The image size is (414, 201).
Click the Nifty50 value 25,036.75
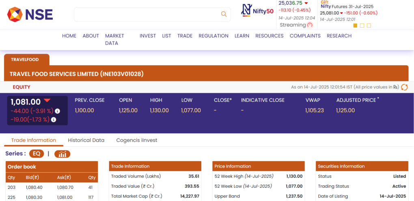coord(291,3)
